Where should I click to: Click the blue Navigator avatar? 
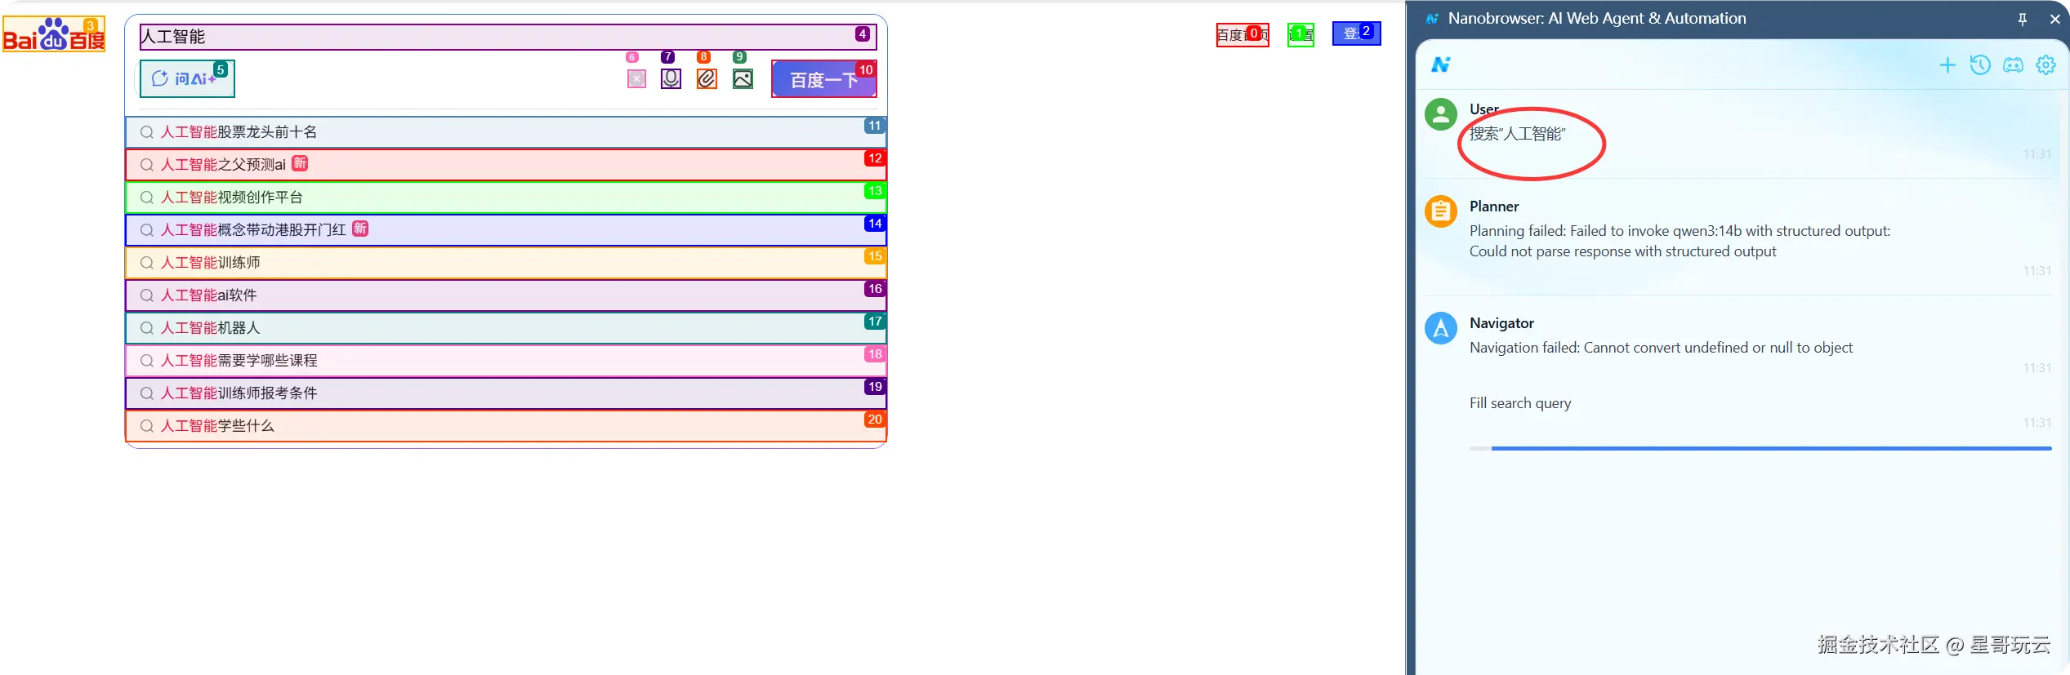tap(1441, 328)
